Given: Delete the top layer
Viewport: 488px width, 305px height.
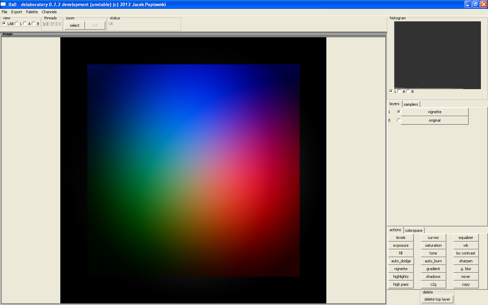Looking at the screenshot, I should [x=437, y=299].
